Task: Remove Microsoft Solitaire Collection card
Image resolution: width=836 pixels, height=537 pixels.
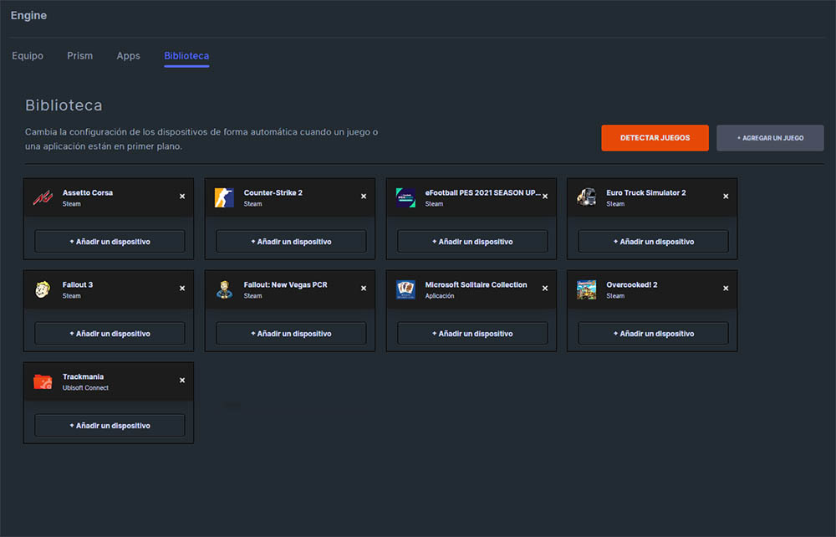Action: pyautogui.click(x=545, y=289)
